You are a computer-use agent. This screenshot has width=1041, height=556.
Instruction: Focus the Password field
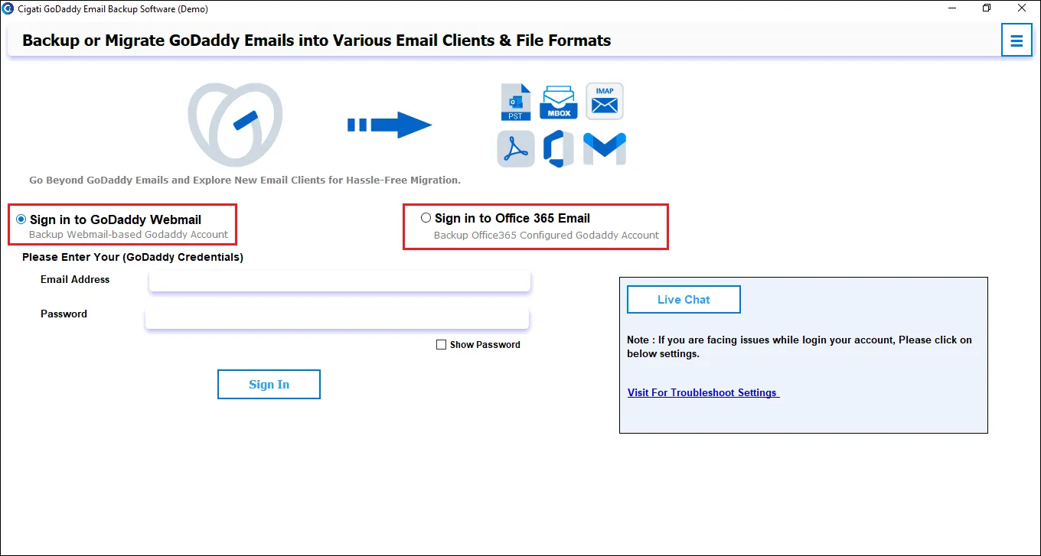click(x=338, y=318)
